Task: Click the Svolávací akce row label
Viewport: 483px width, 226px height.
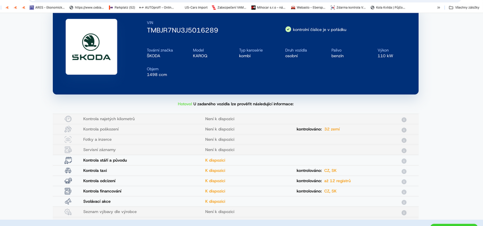Action: (x=97, y=202)
